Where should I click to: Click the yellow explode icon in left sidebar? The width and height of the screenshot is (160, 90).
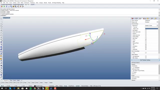pos(1,58)
